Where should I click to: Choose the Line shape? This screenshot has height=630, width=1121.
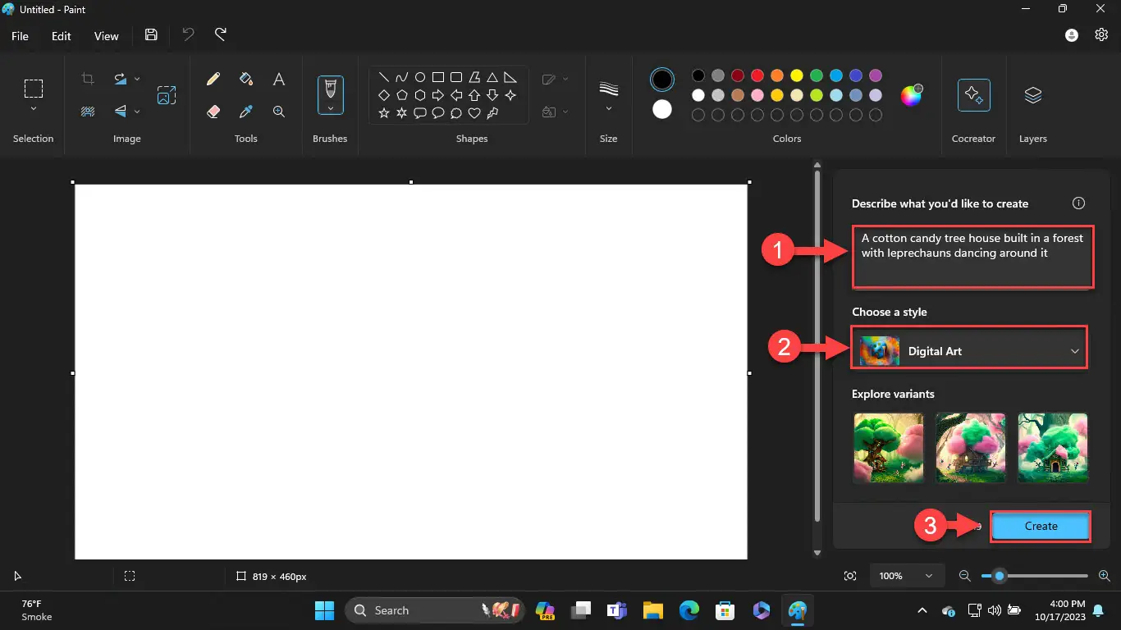[384, 77]
